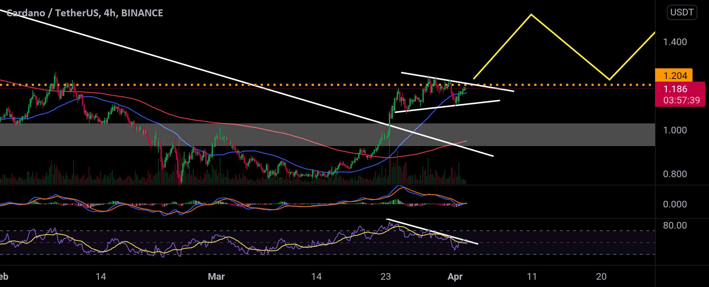Click the 1.000 price axis label
The width and height of the screenshot is (709, 287).
click(675, 130)
